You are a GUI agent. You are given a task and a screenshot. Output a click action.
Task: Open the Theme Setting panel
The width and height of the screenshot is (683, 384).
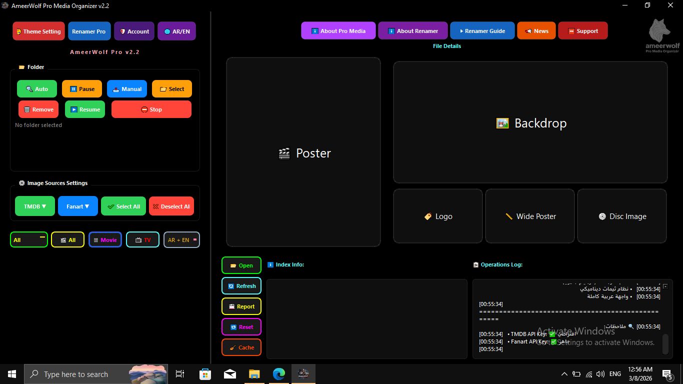[38, 31]
